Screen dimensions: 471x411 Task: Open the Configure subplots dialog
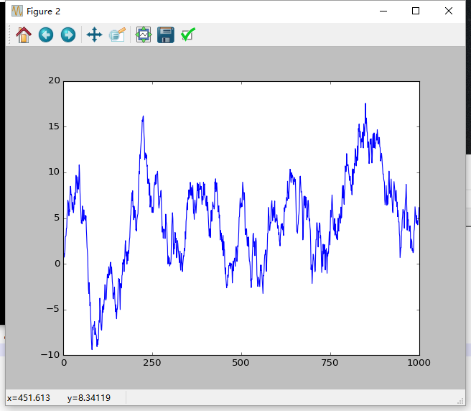[144, 35]
